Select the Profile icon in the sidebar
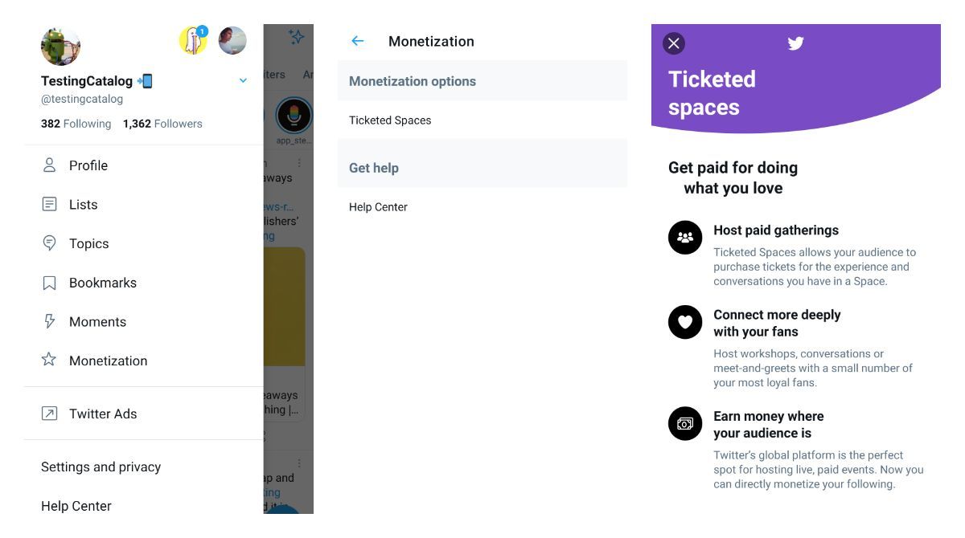This screenshot has height=538, width=965. [50, 165]
